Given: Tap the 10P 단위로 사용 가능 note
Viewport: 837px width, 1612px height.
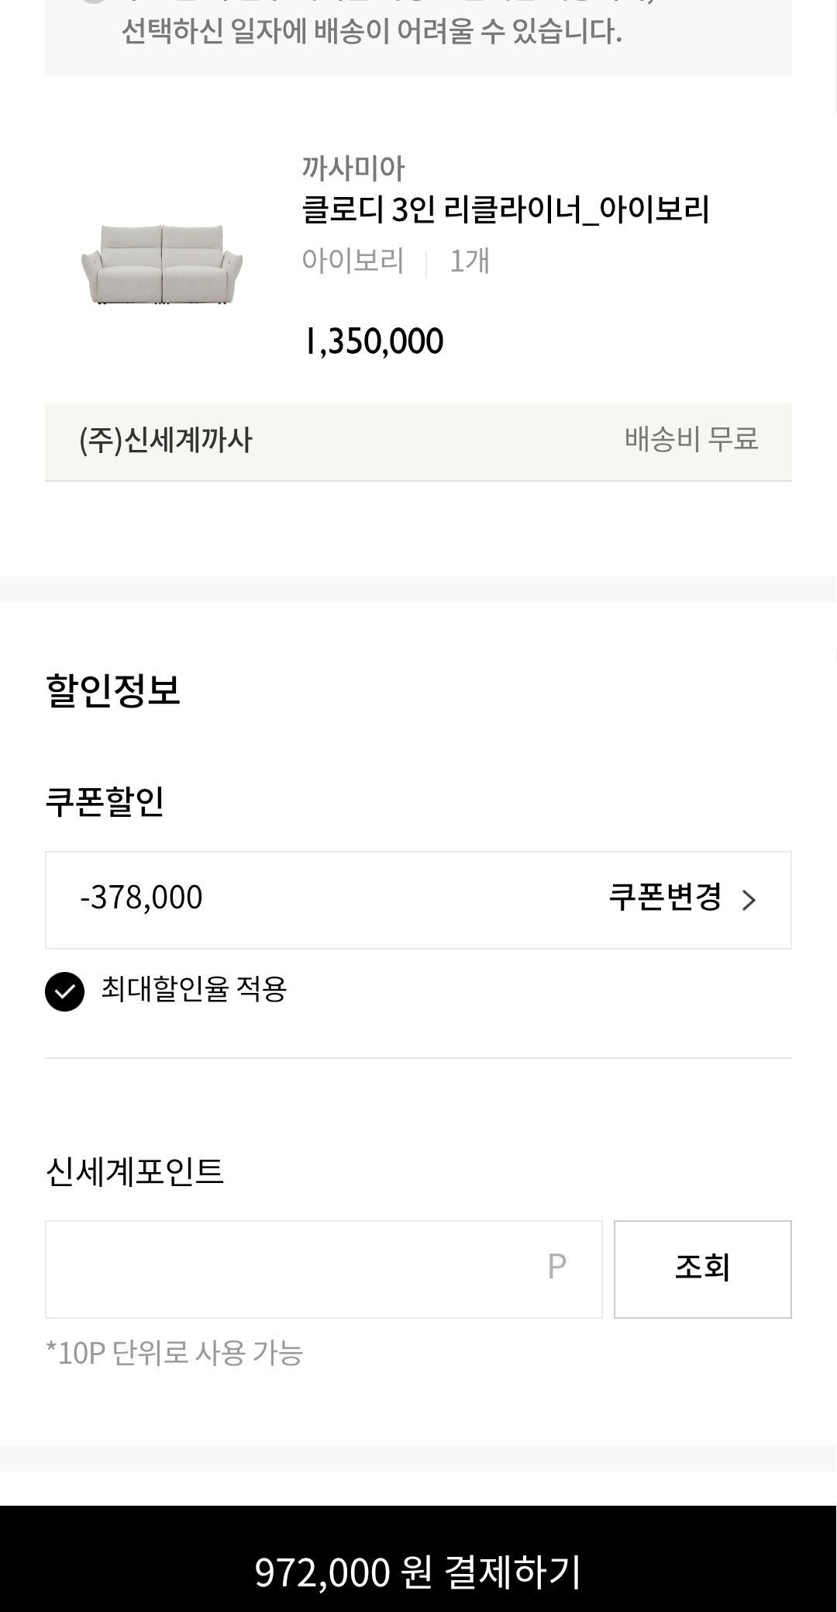Looking at the screenshot, I should [x=174, y=1354].
